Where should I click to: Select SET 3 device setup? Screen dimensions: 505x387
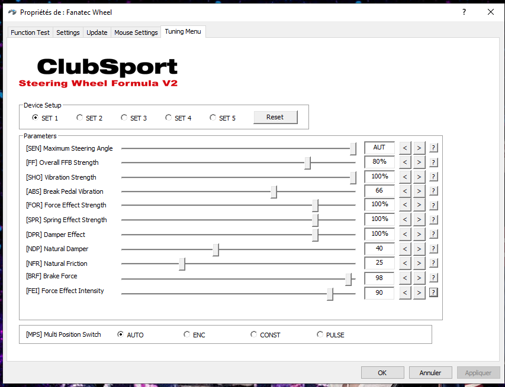click(134, 118)
